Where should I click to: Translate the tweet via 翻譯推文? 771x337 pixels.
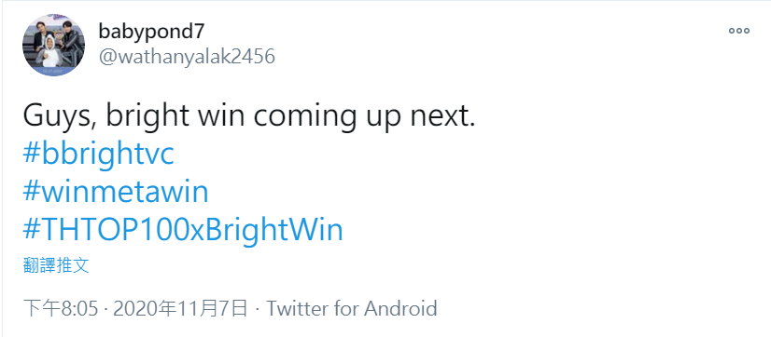[x=56, y=265]
